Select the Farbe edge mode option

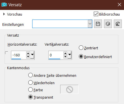point(31,90)
